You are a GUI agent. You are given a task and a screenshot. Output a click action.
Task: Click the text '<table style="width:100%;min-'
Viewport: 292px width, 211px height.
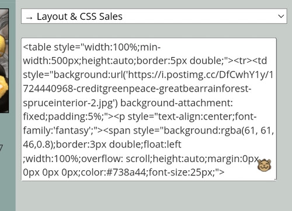tap(92, 47)
